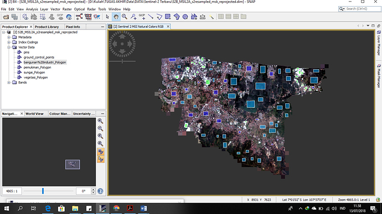Open the Optical menu

(x=79, y=9)
